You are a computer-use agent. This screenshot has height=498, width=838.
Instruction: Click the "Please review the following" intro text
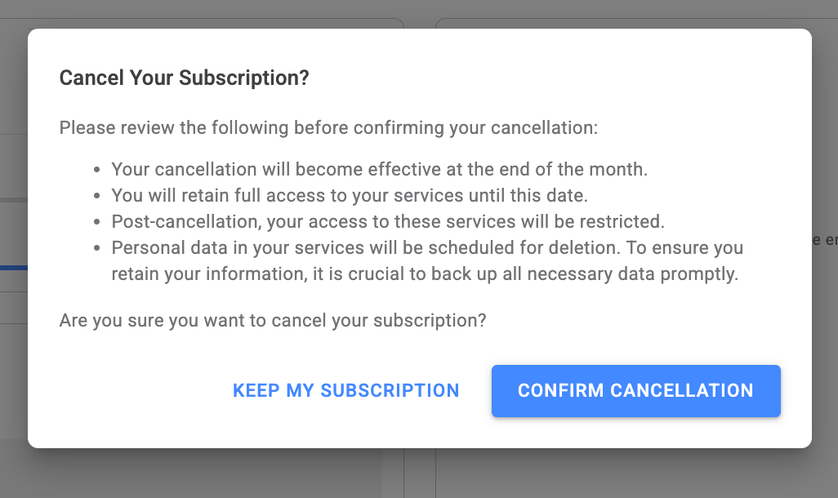coord(328,128)
